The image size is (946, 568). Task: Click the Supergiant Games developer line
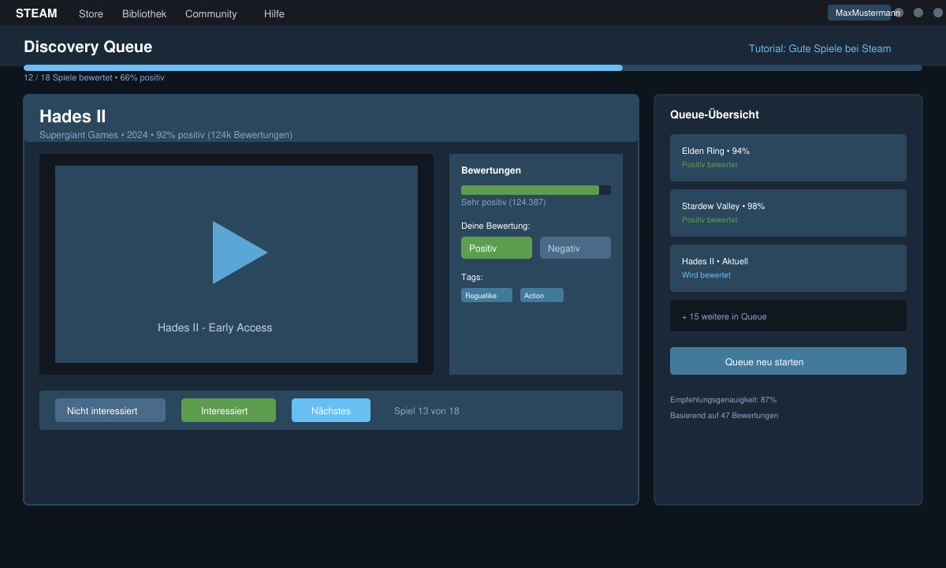(166, 135)
